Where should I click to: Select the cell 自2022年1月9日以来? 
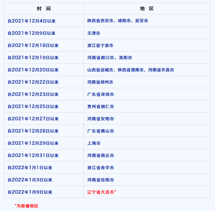click(x=44, y=192)
